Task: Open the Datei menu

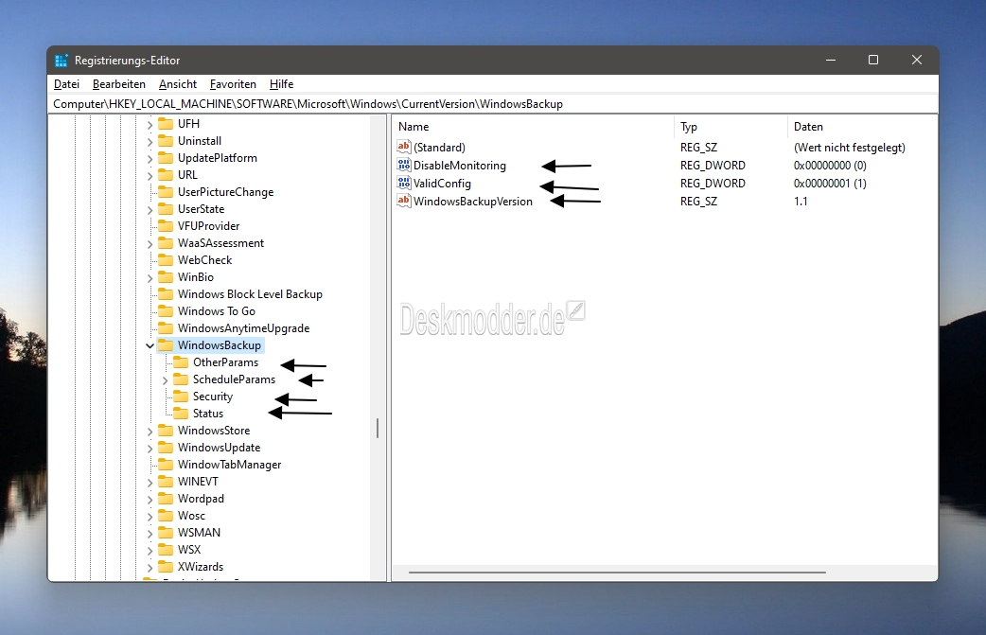Action: [x=66, y=84]
